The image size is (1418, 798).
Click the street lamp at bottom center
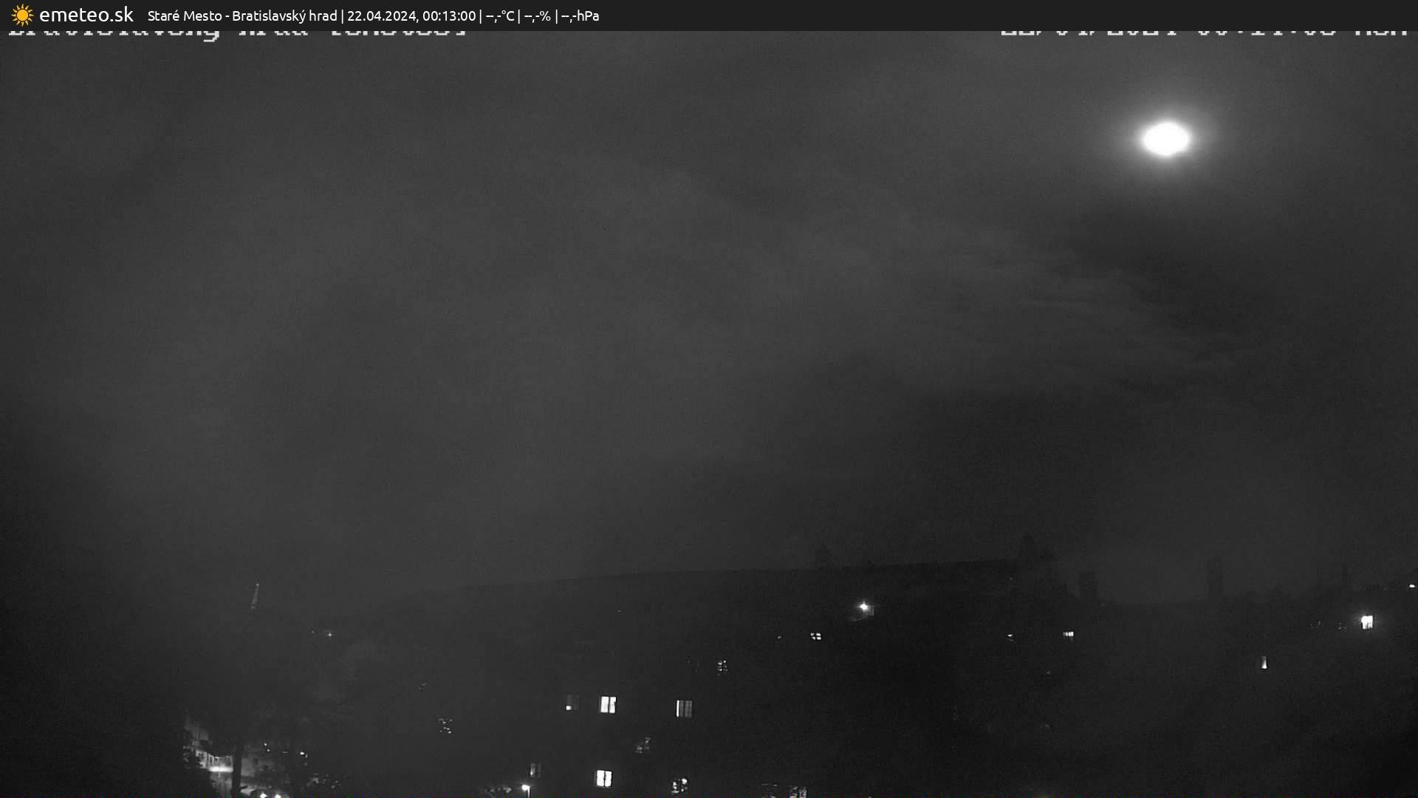tap(525, 788)
